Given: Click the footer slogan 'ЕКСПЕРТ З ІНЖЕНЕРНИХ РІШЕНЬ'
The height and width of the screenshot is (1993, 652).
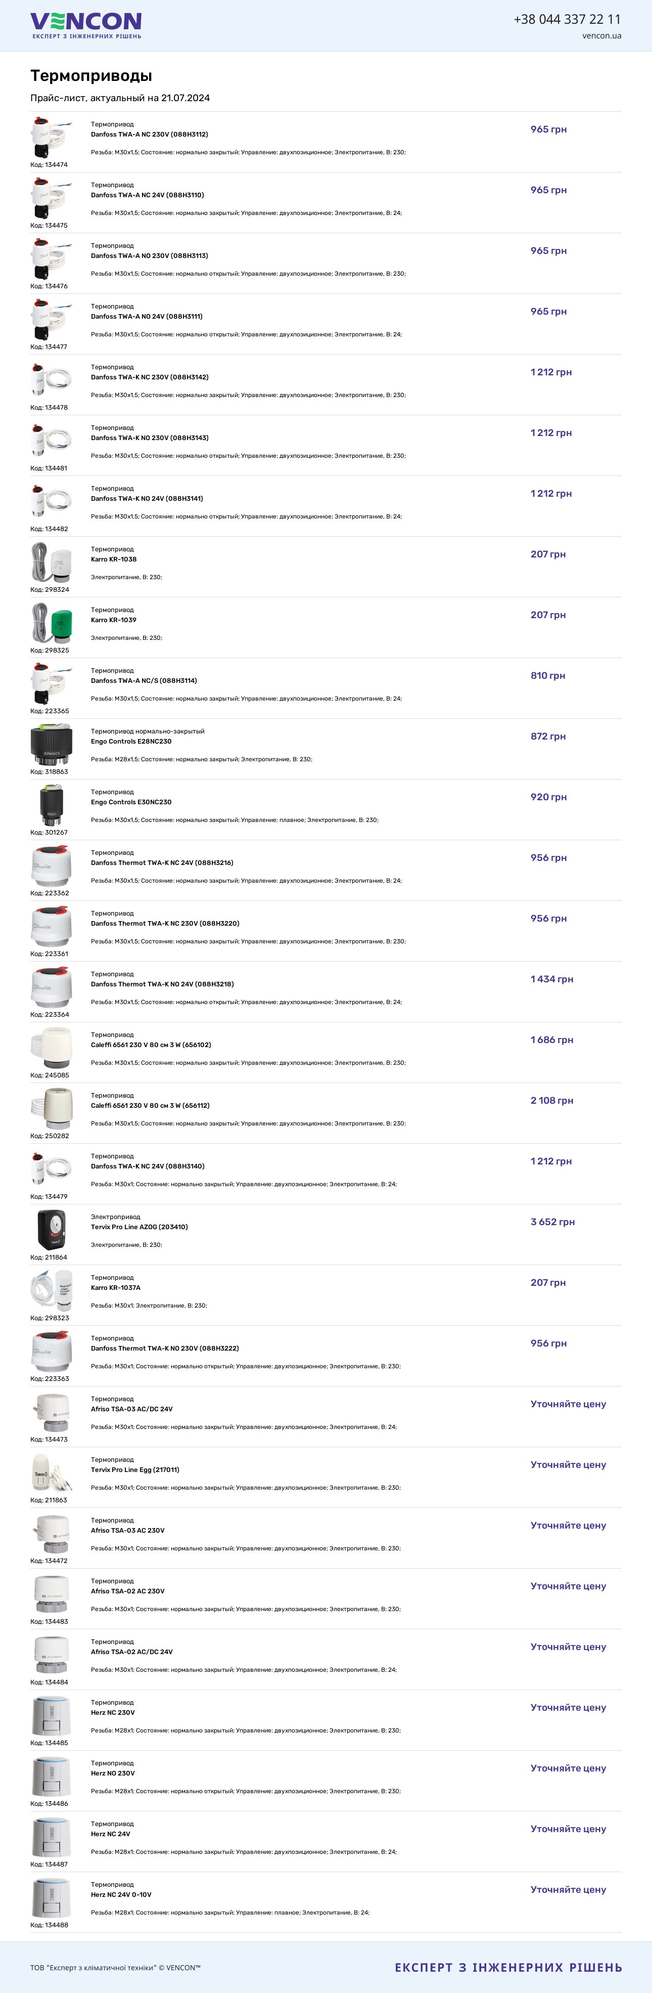Looking at the screenshot, I should [508, 1968].
